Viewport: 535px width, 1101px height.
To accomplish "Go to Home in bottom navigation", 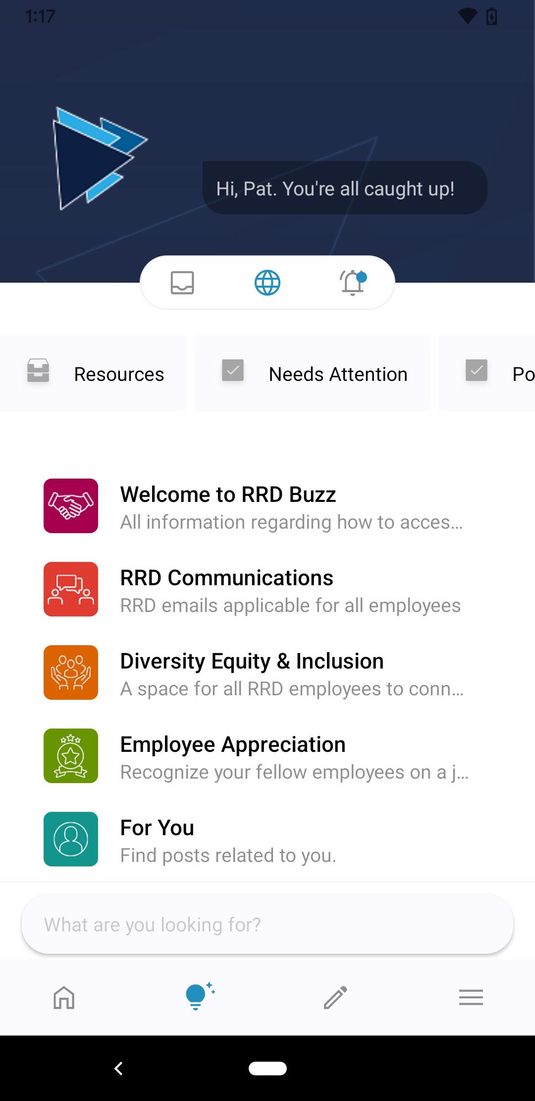I will 64,997.
